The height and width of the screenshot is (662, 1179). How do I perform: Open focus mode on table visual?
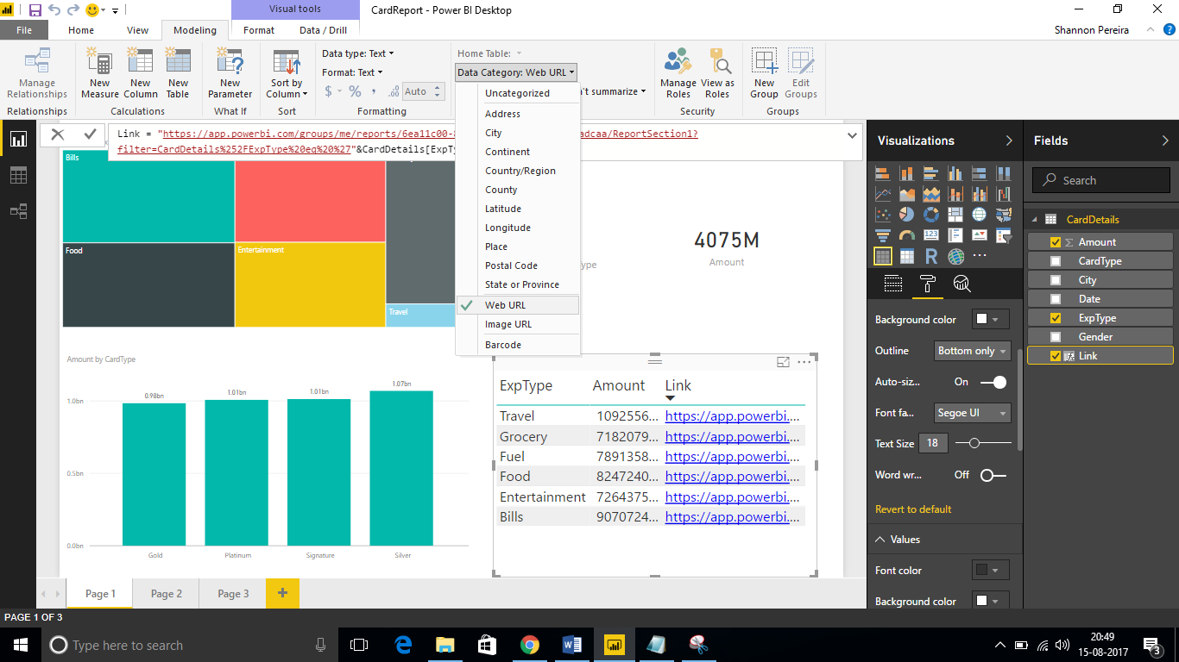[x=784, y=363]
